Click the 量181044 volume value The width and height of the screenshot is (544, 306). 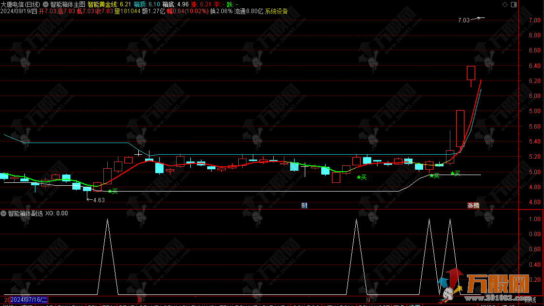[x=127, y=12]
